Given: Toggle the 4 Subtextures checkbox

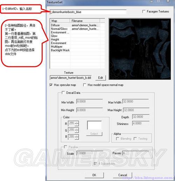Looking at the screenshot, I should (95, 163).
